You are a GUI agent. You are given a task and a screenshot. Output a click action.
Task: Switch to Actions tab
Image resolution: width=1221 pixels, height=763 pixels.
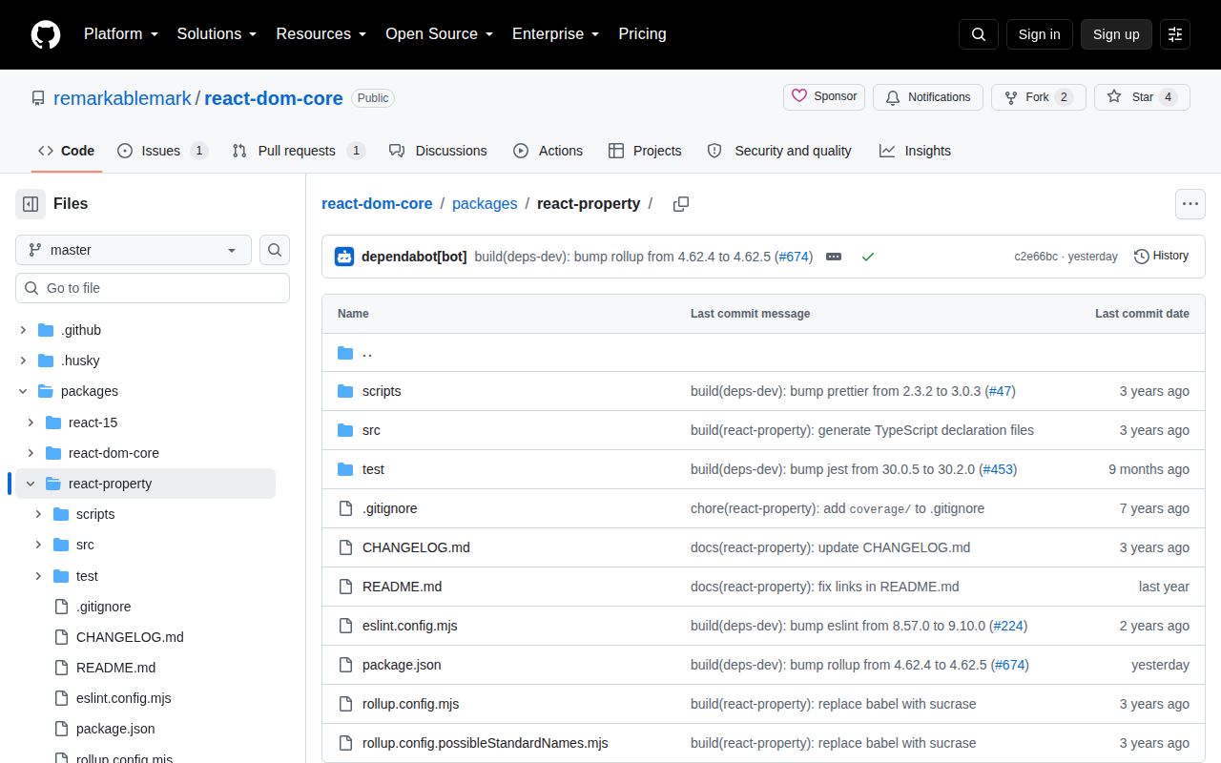pyautogui.click(x=548, y=151)
